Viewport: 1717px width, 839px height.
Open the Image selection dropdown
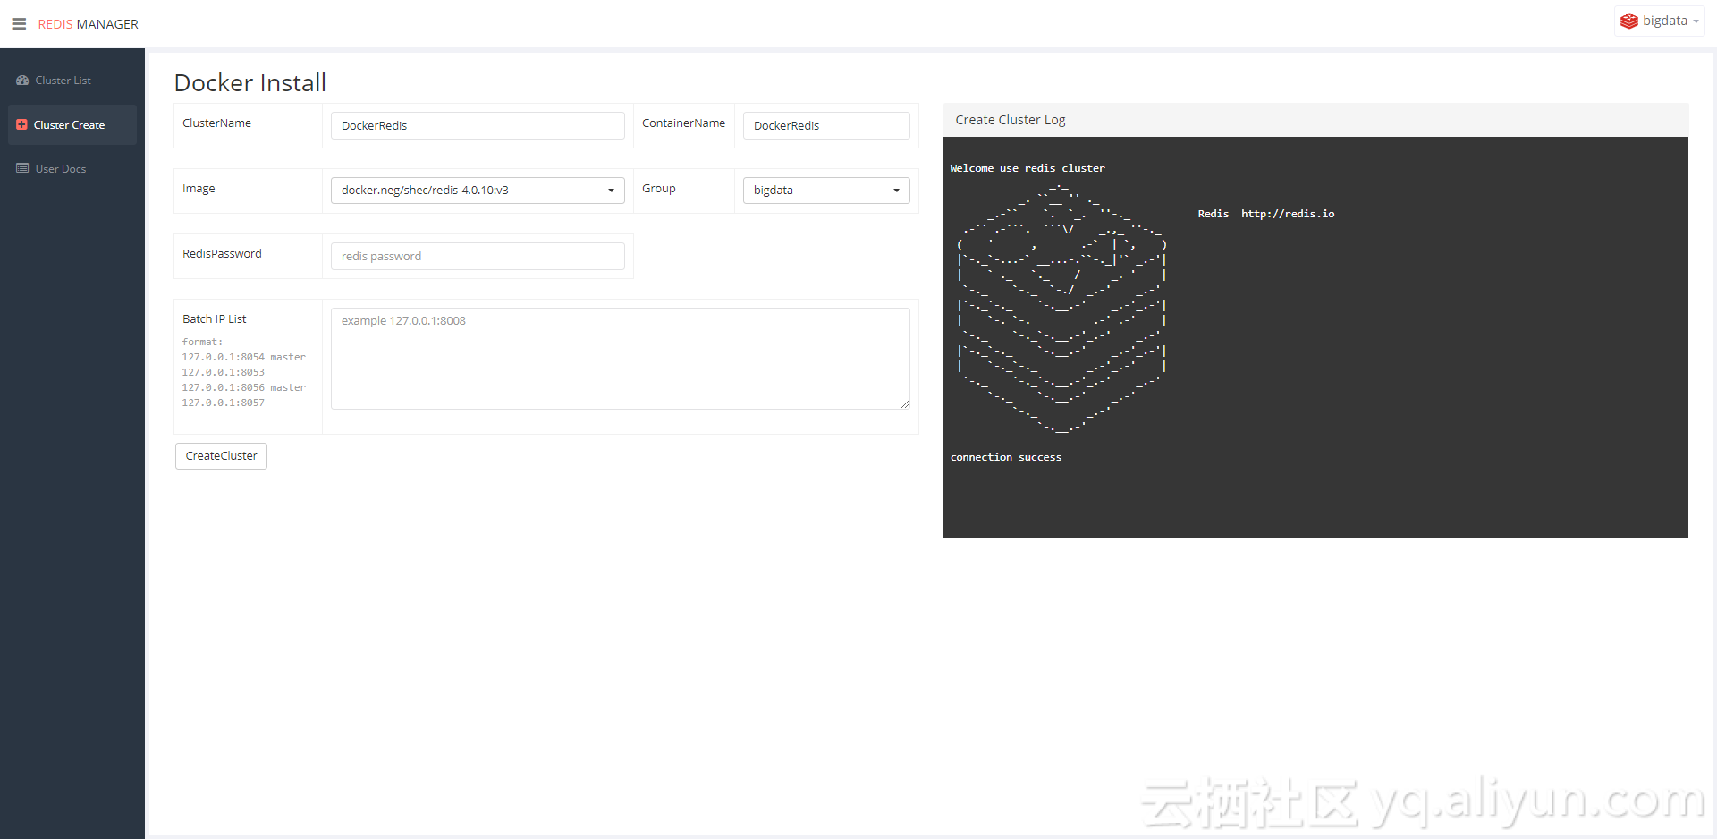478,190
